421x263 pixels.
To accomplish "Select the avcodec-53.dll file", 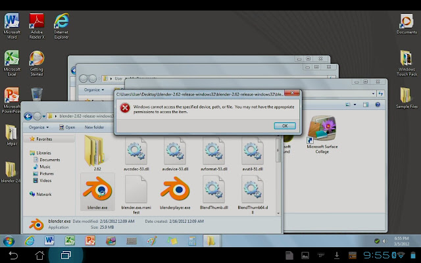I will (136, 155).
